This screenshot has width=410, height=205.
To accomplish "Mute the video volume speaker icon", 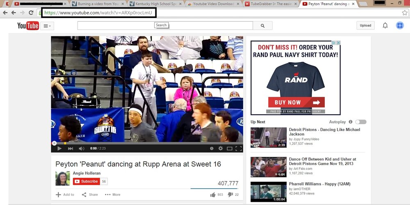I will click(81, 149).
